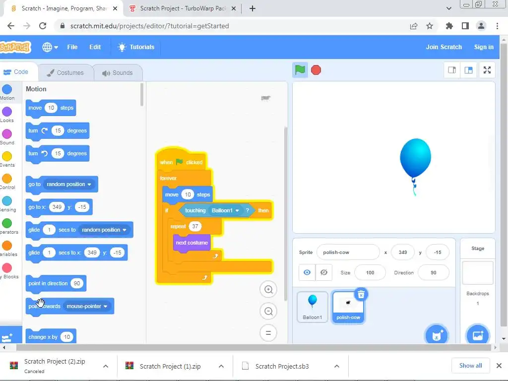Screen dimensions: 508x381
Task: Reset code workspace zoom to default
Action: tap(268, 333)
